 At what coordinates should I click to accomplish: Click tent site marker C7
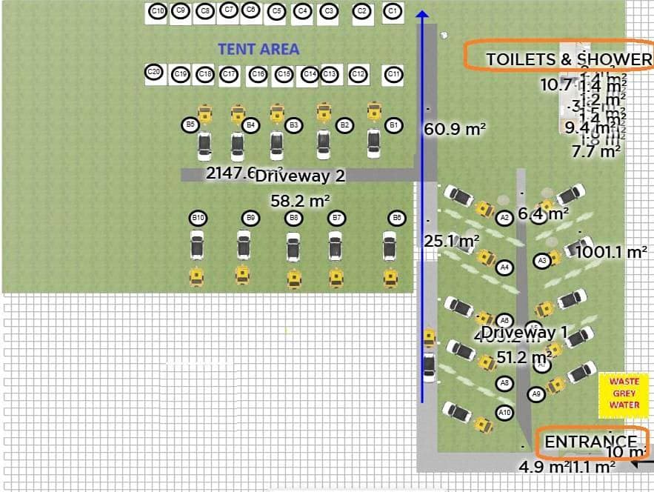(229, 10)
